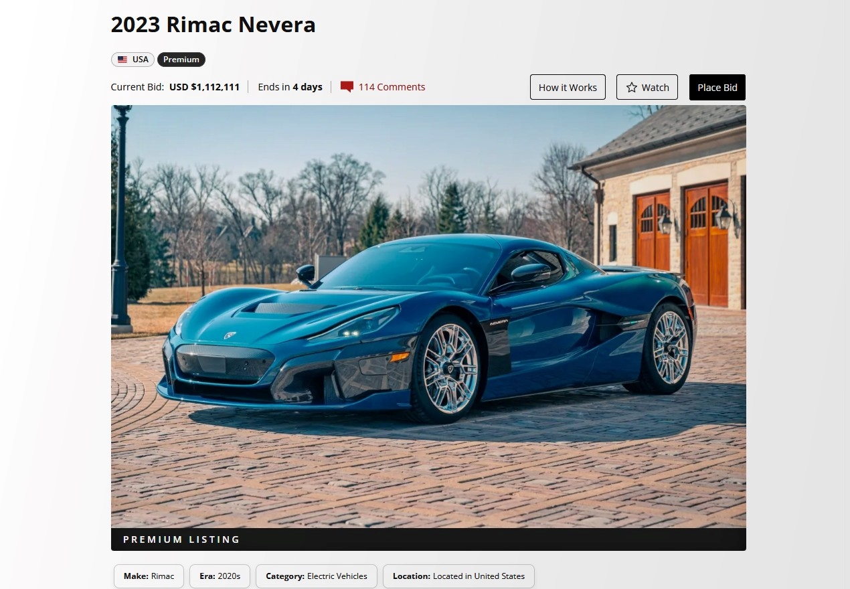Open the Category: Electric Vehicles tag
Screen dimensions: 850x589
coord(317,576)
